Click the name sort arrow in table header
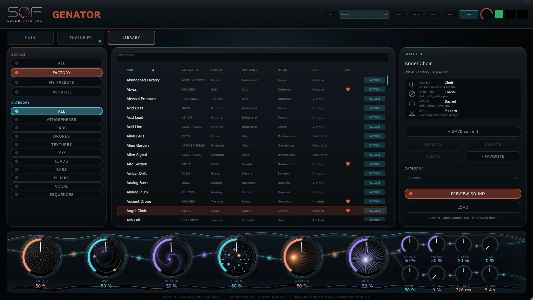 [153, 70]
